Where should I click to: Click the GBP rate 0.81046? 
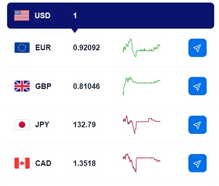coord(86,86)
